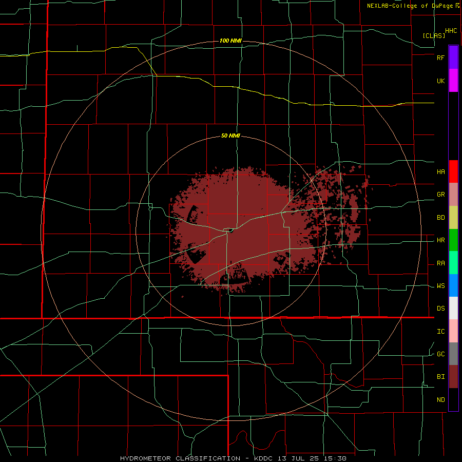Click the GC legend label
Image resolution: width=462 pixels, height=462 pixels.
[x=440, y=354]
